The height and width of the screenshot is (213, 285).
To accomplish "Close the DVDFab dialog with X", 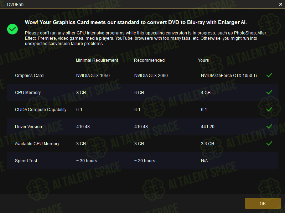I will click(x=281, y=4).
